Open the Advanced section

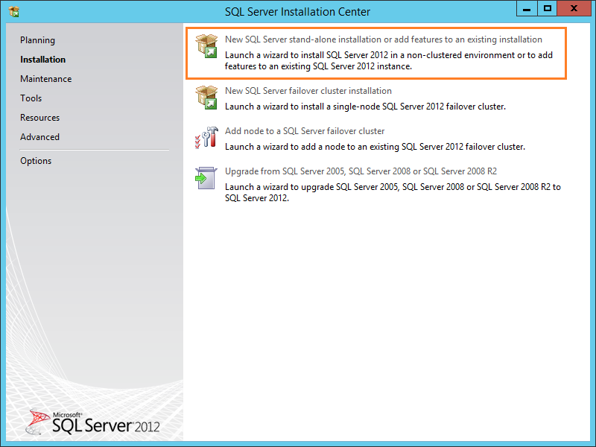point(39,136)
